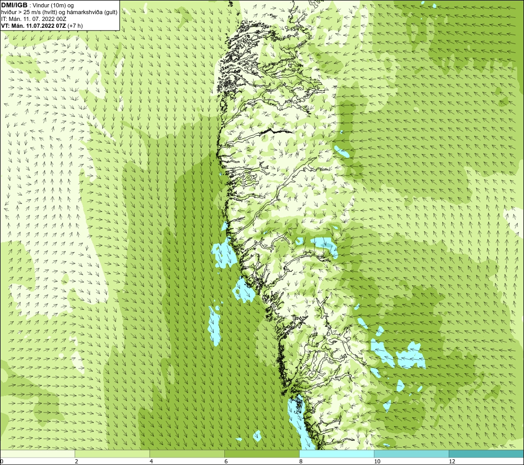Viewport: 524px width, 465px height.
Task: Select the 8–10 m/s light cyan band
Action: click(x=337, y=454)
